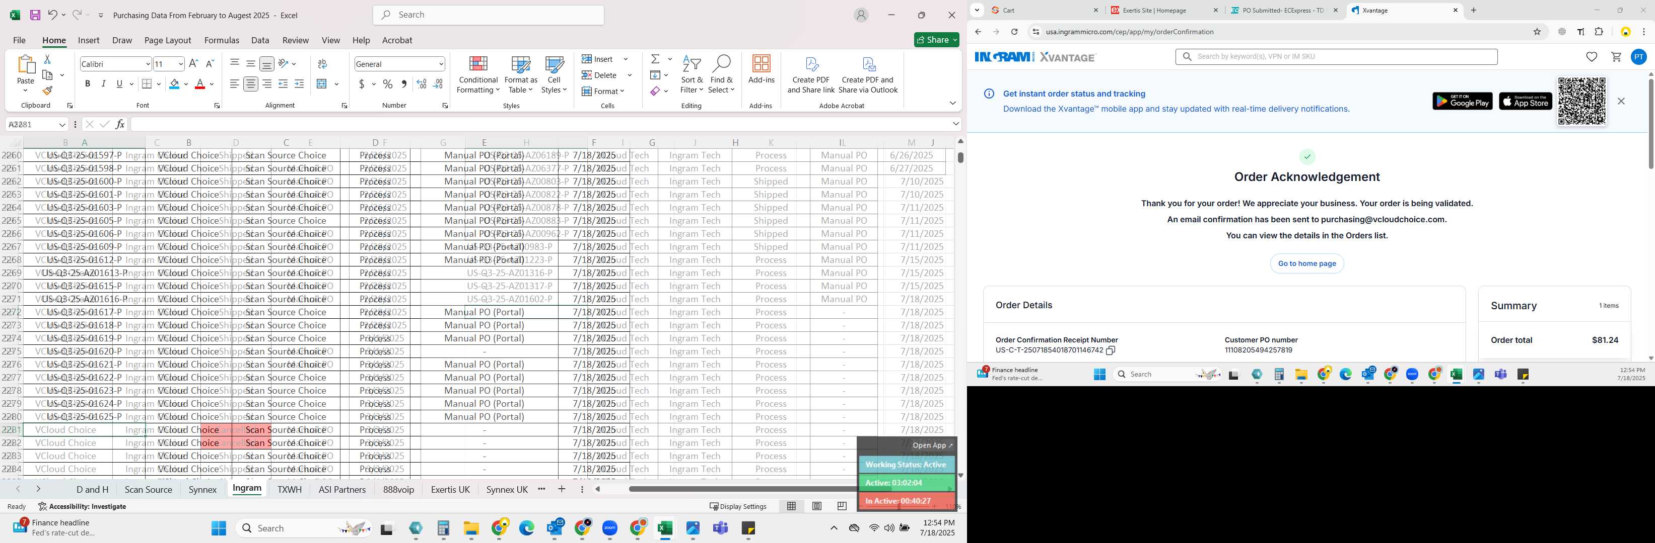Image resolution: width=1655 pixels, height=543 pixels.
Task: Open the Xvantage shopping cart icon
Action: [1616, 56]
